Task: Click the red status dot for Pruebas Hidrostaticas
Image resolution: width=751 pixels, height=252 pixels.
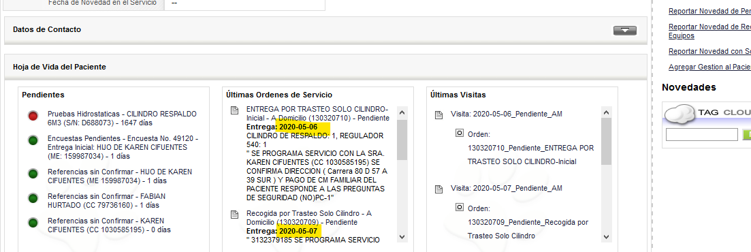Action: (33, 116)
